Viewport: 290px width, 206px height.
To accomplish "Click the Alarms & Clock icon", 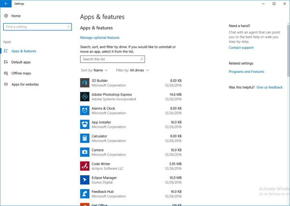I will 84,110.
